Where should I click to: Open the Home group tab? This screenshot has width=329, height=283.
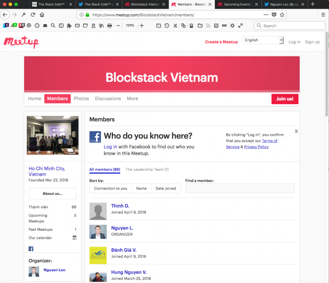tap(35, 99)
